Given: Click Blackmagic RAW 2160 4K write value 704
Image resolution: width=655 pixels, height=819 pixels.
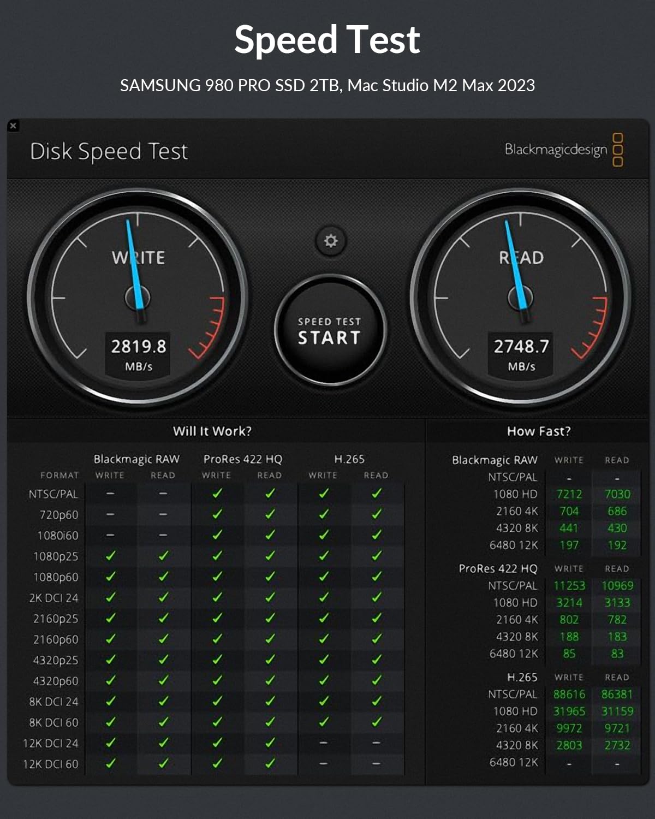Looking at the screenshot, I should [569, 511].
